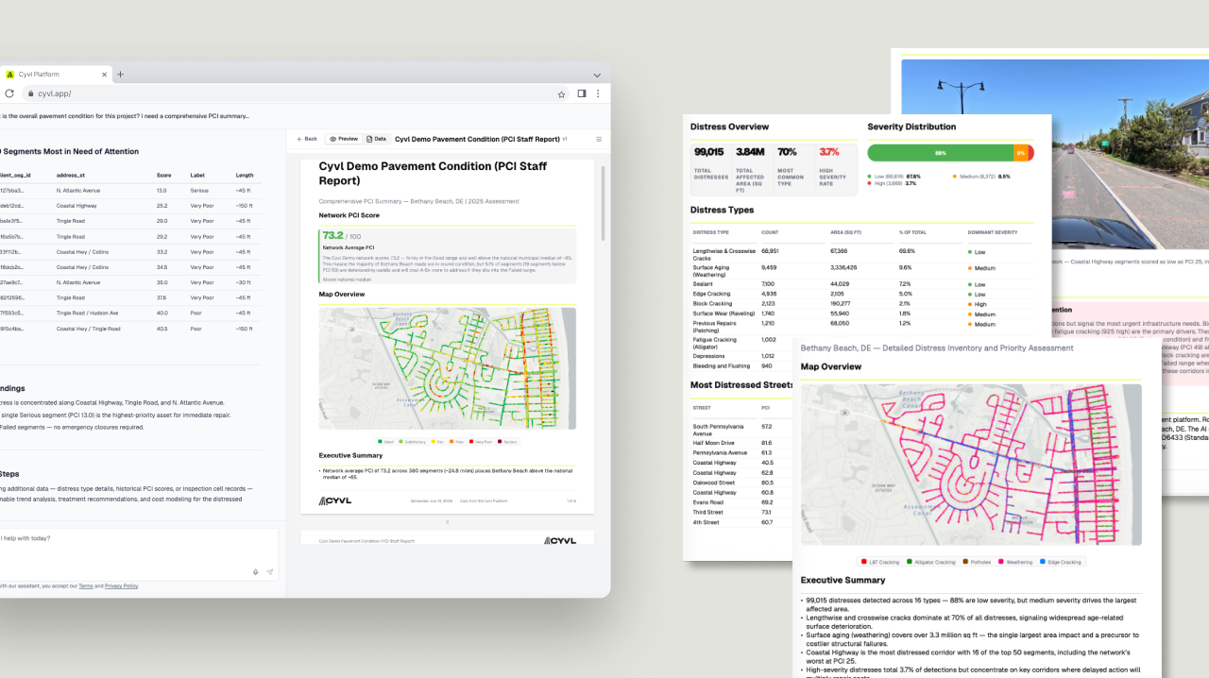The width and height of the screenshot is (1209, 678).
Task: Bookmark this page with the star
Action: tap(561, 93)
